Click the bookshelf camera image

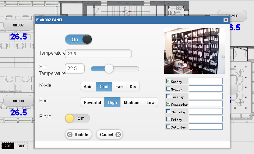(x=194, y=51)
